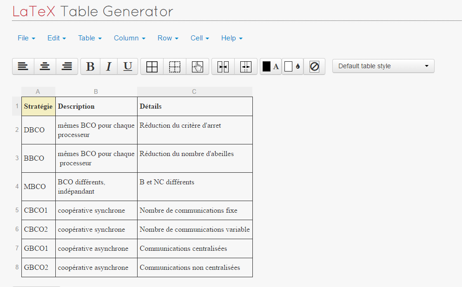Open the Cell menu dropdown
This screenshot has width=462, height=287.
[199, 38]
